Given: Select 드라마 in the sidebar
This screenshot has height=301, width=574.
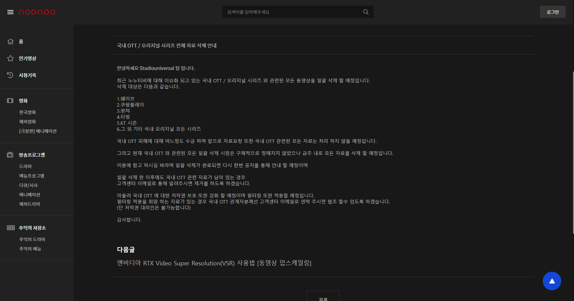Looking at the screenshot, I should pos(26,166).
